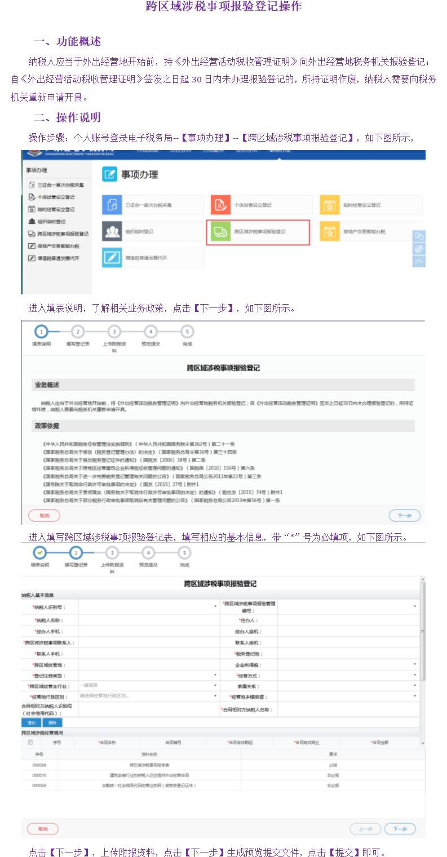
Task: Open the 纳税人识别号 dropdown
Action: pos(215,607)
